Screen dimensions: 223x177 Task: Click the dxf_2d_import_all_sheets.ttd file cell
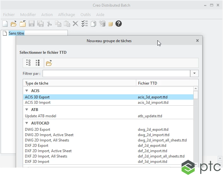[x=161, y=156]
